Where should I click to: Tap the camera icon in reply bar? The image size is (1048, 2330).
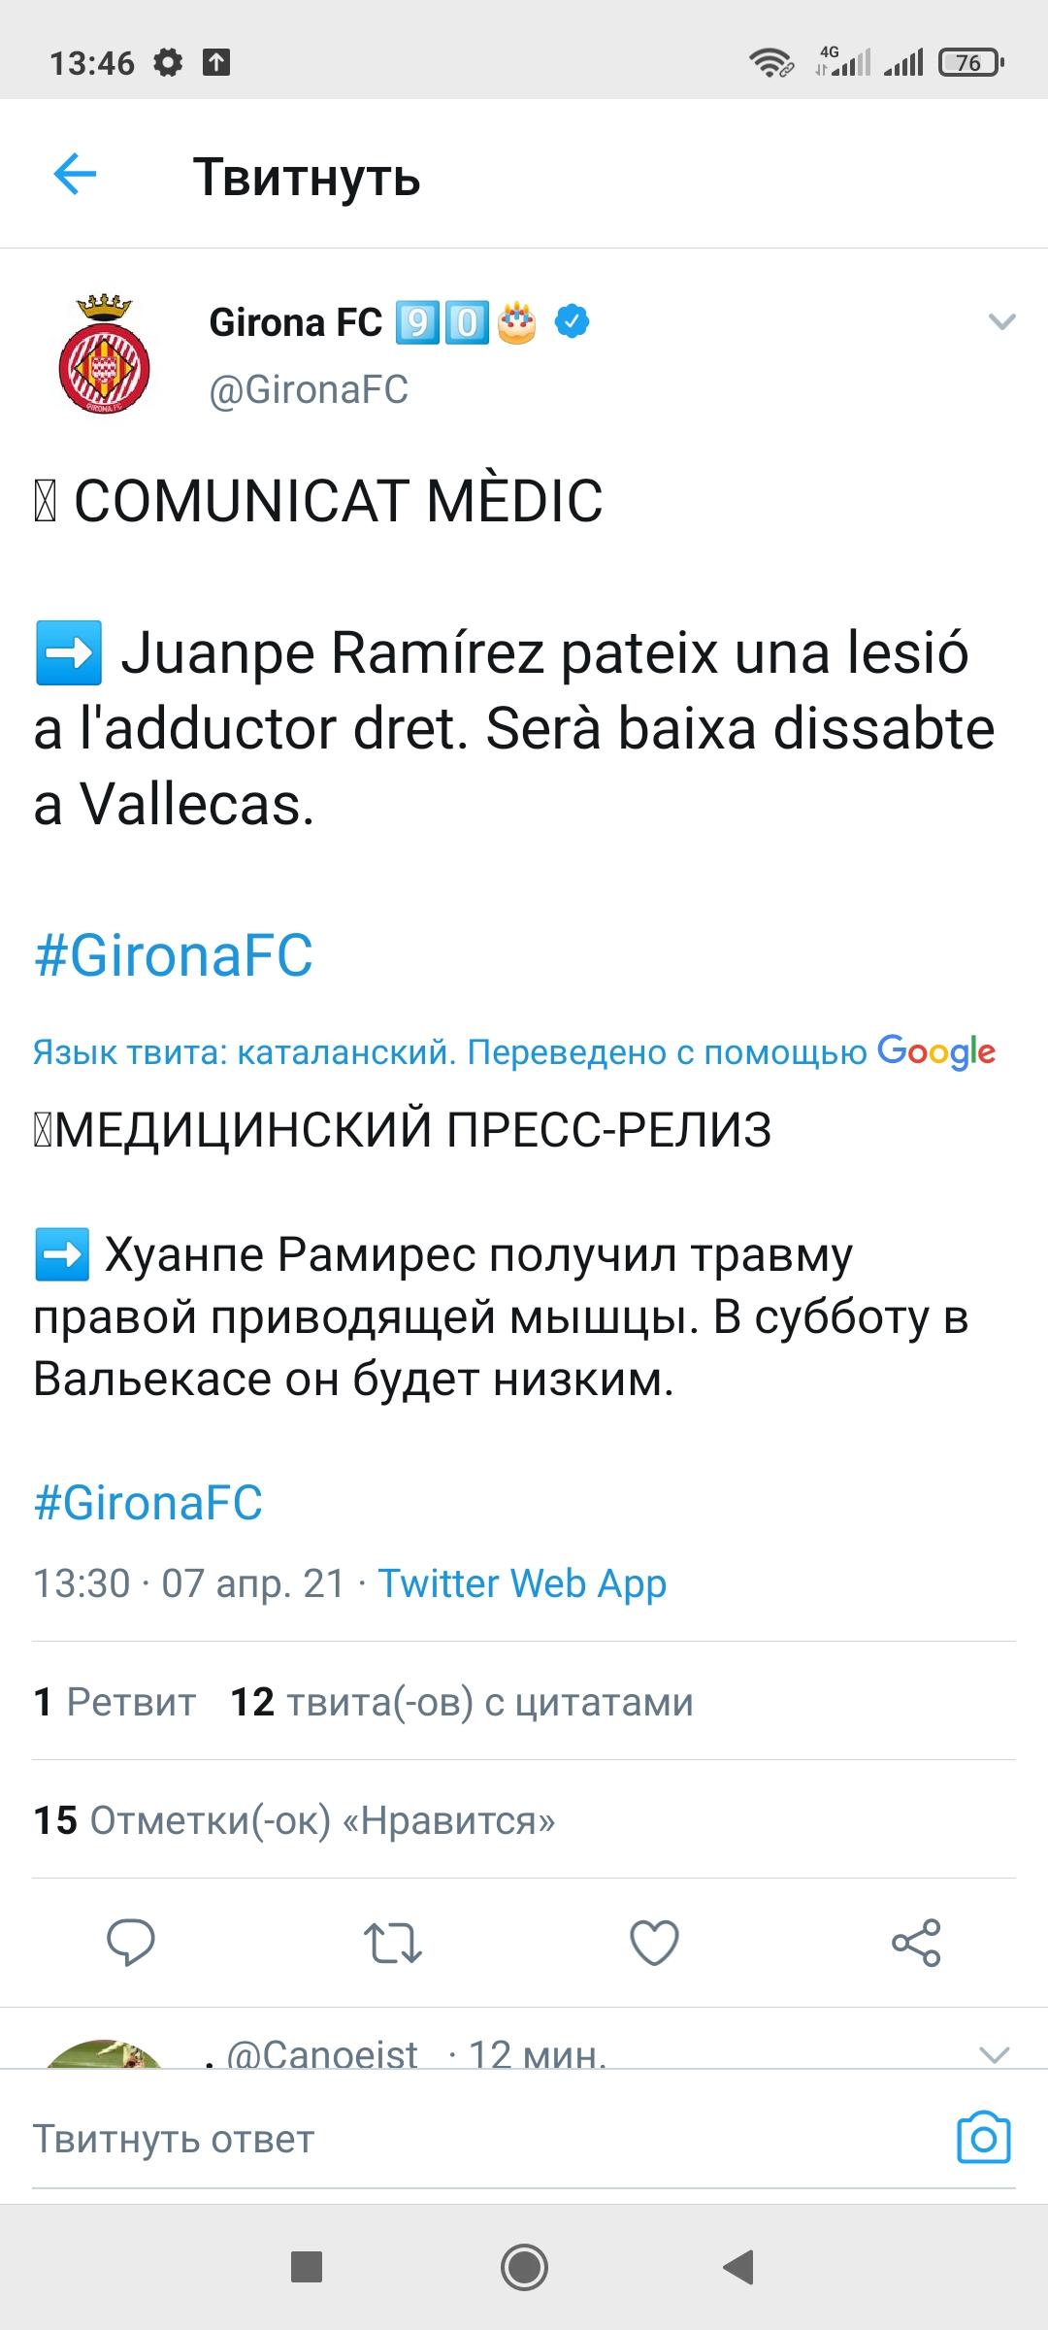(x=984, y=2139)
